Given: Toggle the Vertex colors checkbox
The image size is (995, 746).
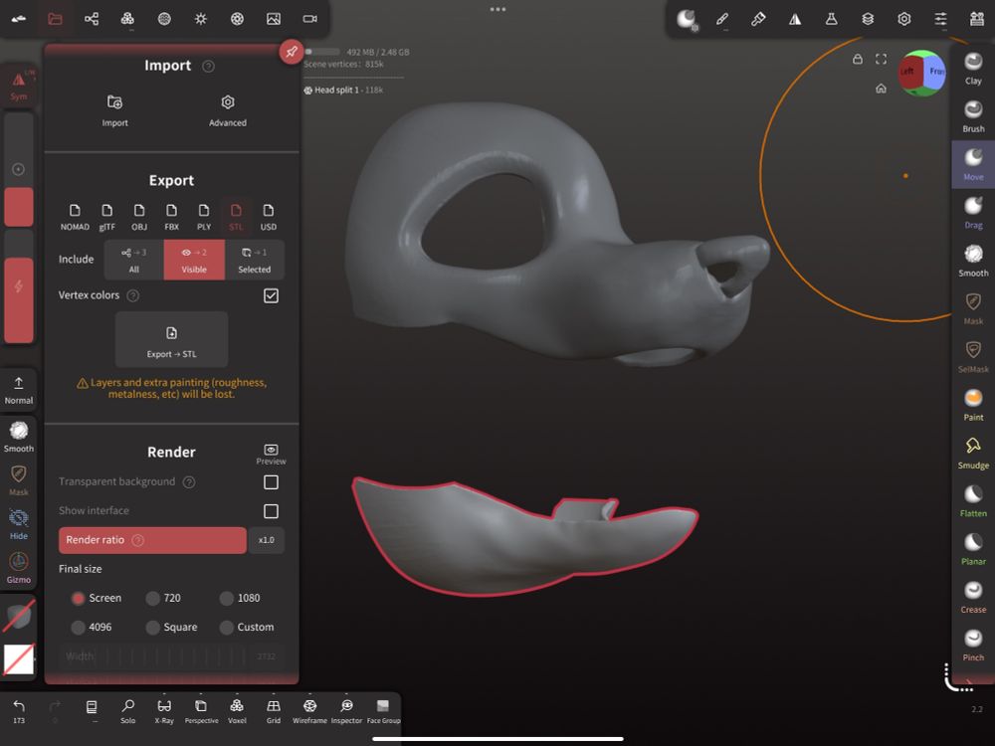Looking at the screenshot, I should 271,295.
